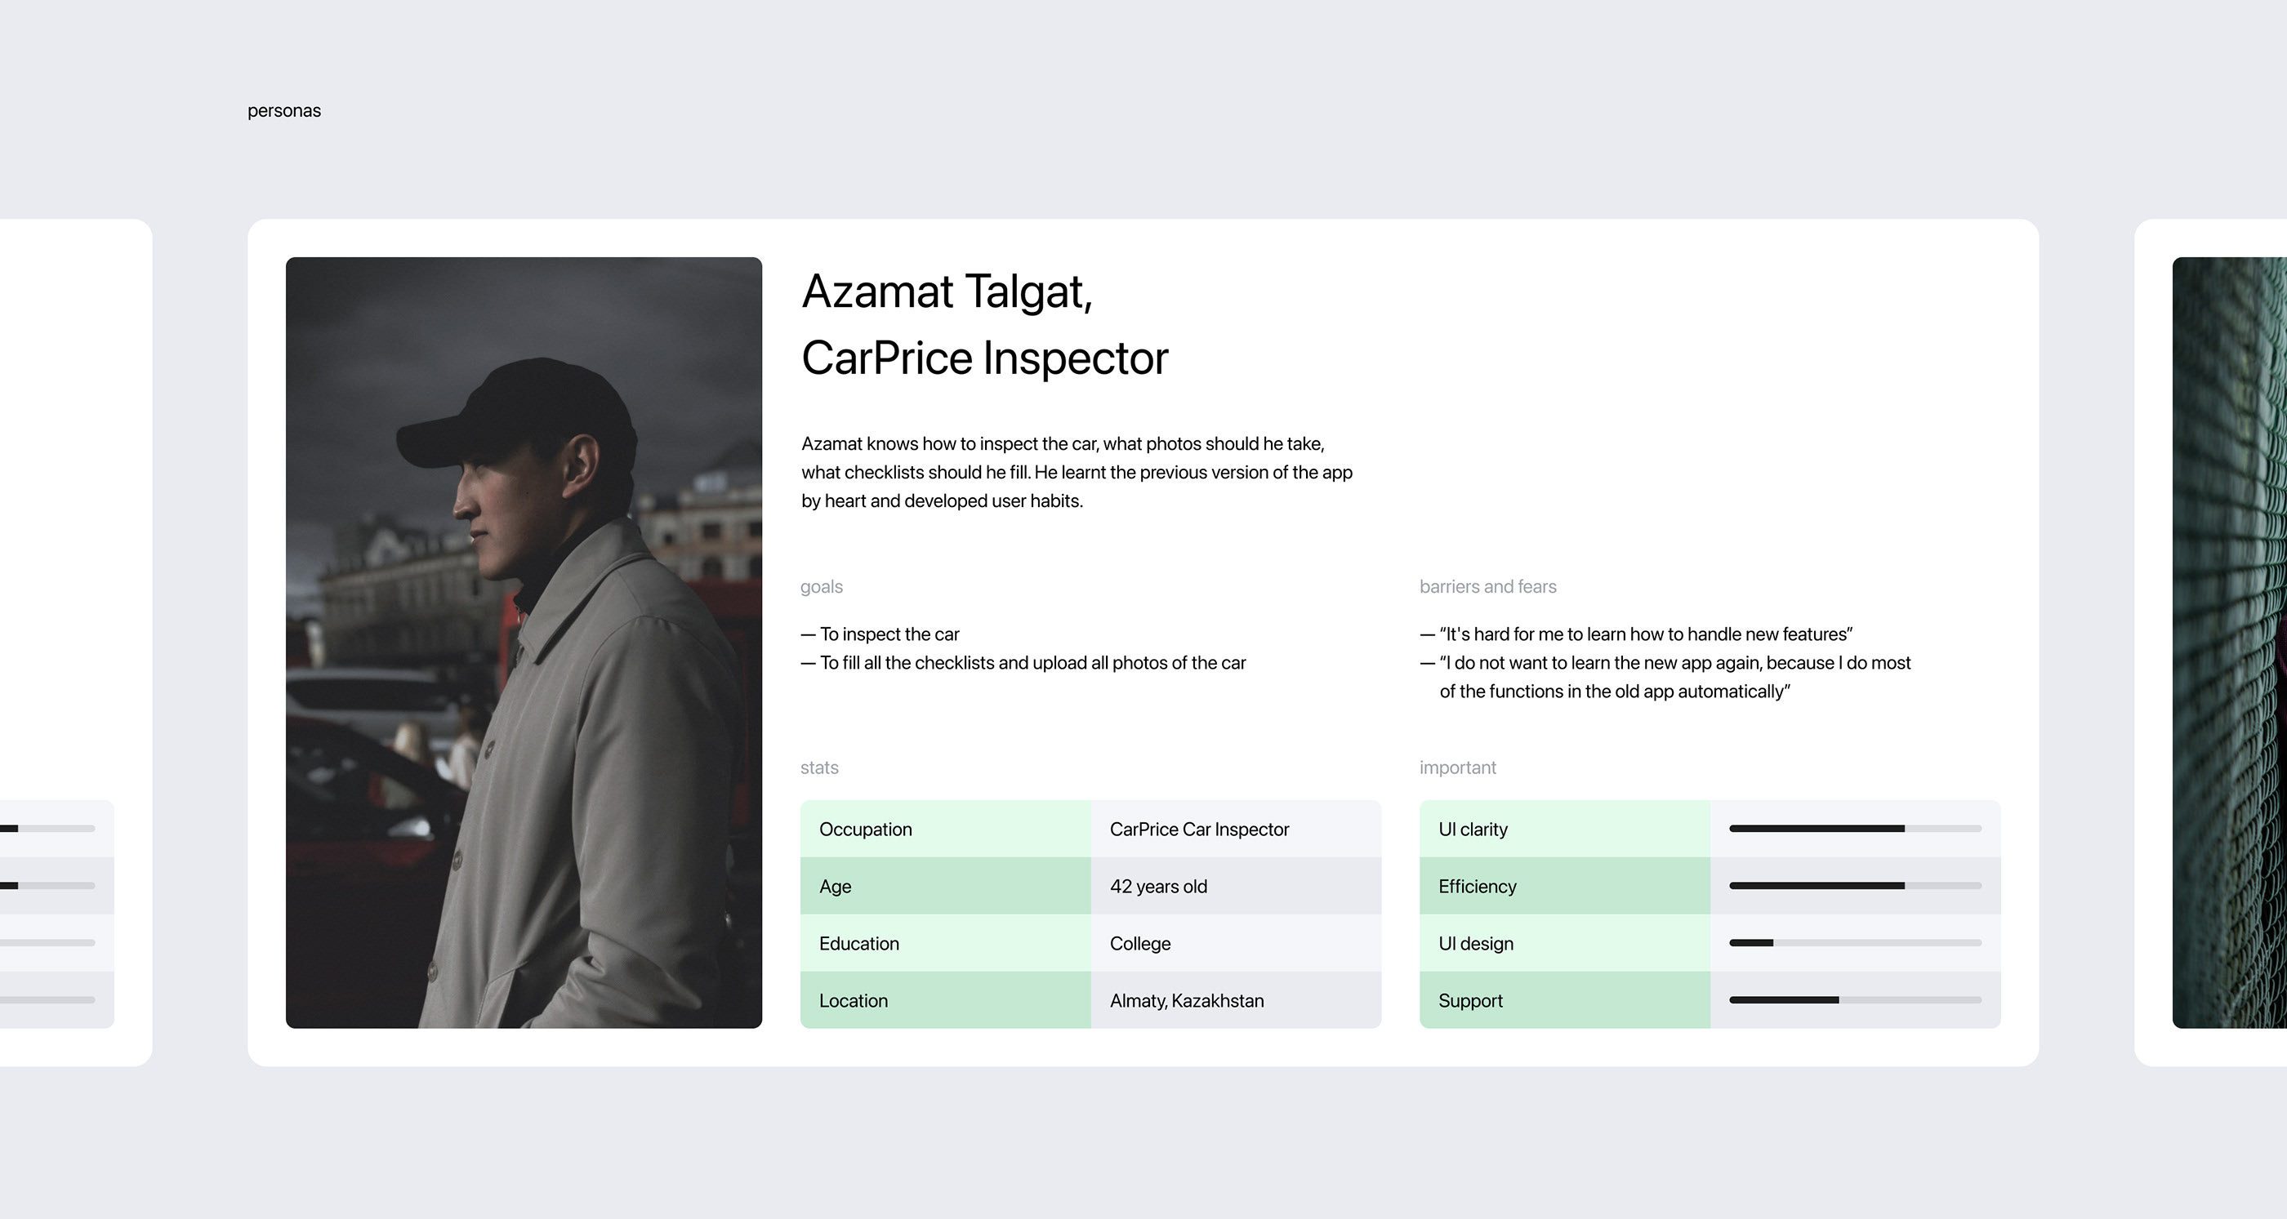
Task: Click the "goals" section heading
Action: (x=821, y=586)
